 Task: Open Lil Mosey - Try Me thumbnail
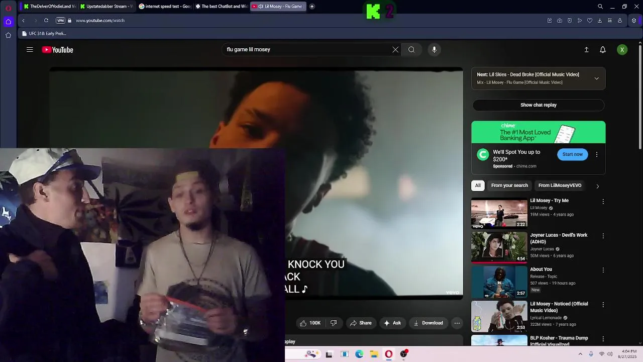(499, 214)
